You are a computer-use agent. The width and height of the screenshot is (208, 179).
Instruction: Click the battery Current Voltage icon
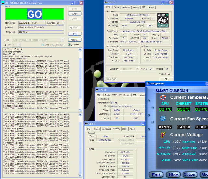pos(163,135)
